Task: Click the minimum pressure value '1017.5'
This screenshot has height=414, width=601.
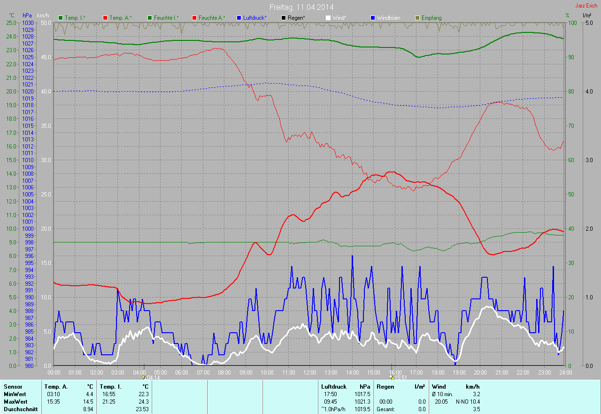Action: tap(362, 394)
